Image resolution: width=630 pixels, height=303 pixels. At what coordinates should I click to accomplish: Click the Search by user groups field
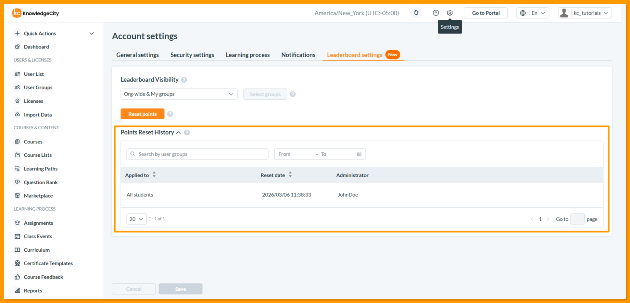(x=197, y=154)
